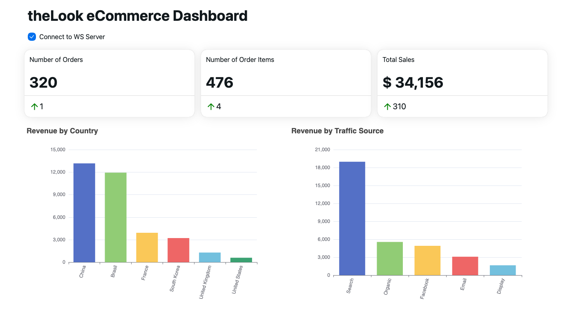Click the 21,000 y-axis label
Image resolution: width=572 pixels, height=309 pixels.
click(323, 150)
